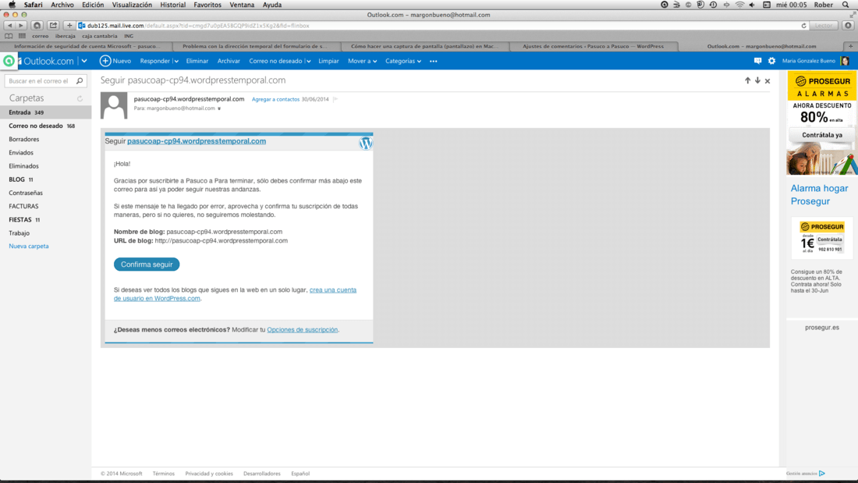The image size is (858, 483).
Task: Switch to the Problema con la dirección temporal tab
Action: [255, 47]
